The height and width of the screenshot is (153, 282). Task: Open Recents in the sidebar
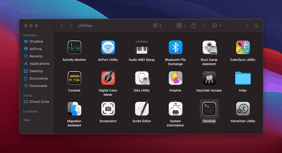coord(33,56)
